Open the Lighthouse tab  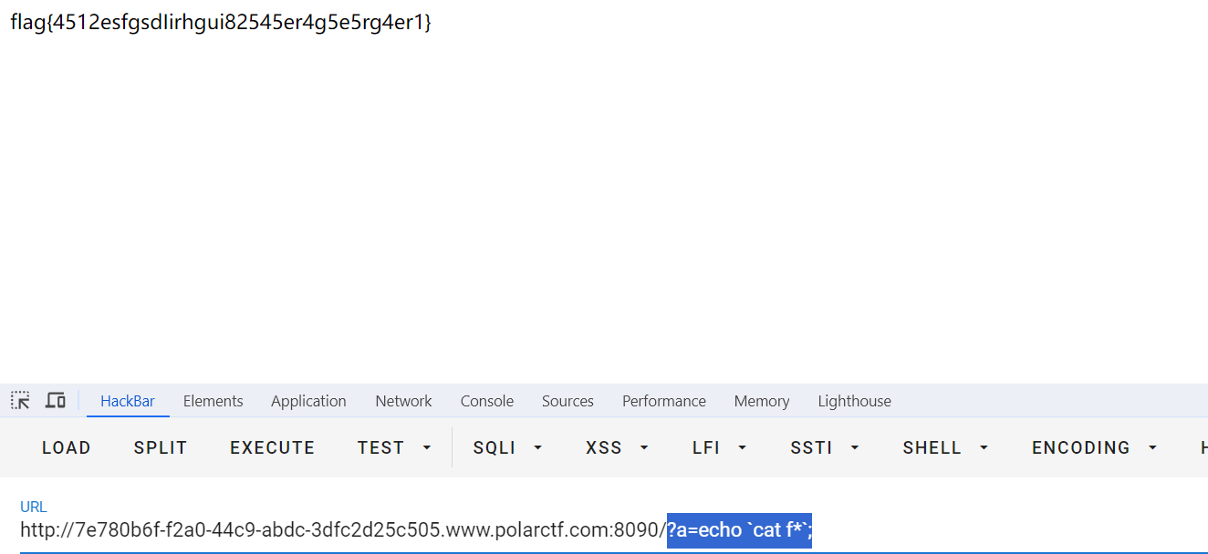pos(854,400)
